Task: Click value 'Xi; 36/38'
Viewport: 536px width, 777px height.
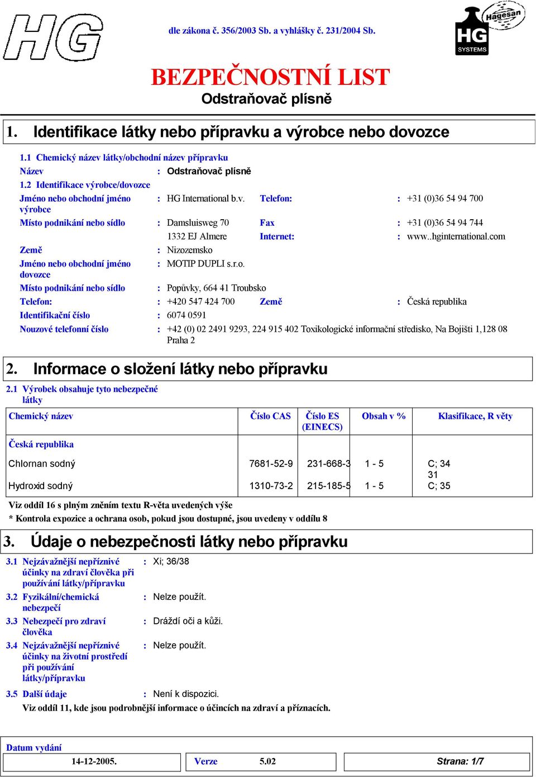Action: 171,562
